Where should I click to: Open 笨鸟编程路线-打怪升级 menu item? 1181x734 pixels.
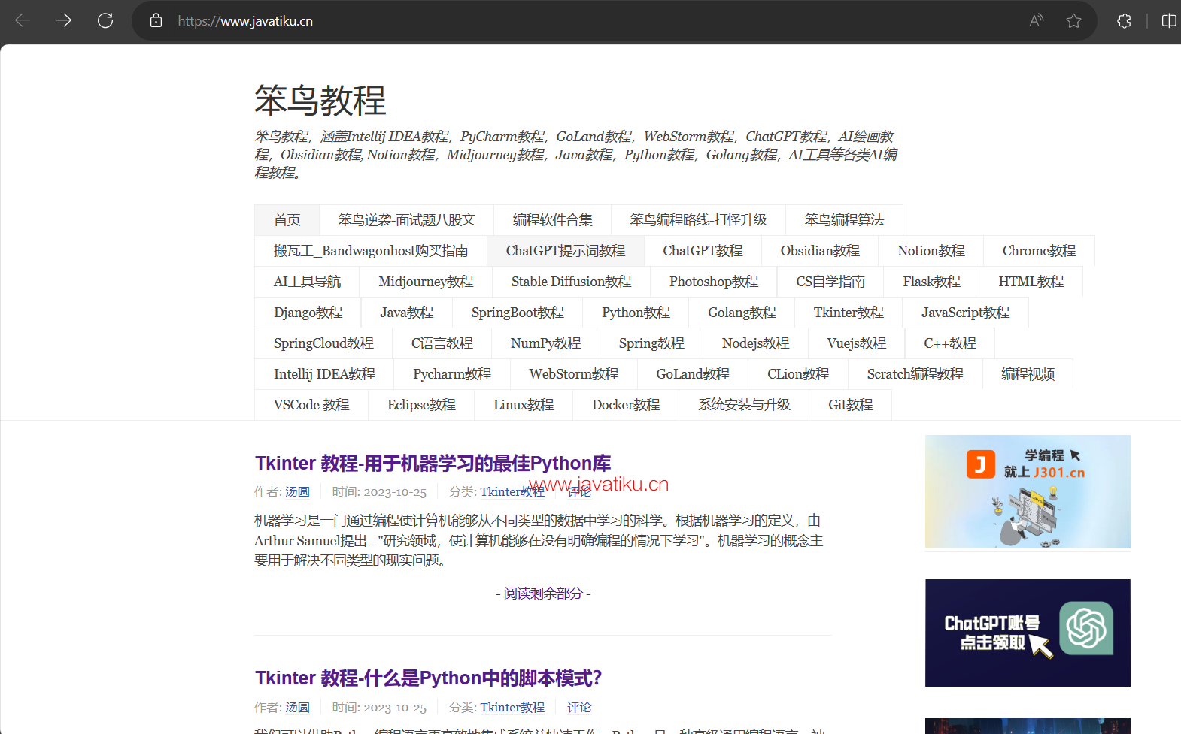pos(698,220)
